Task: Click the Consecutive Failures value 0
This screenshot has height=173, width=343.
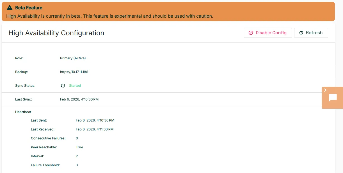Action: click(77, 138)
